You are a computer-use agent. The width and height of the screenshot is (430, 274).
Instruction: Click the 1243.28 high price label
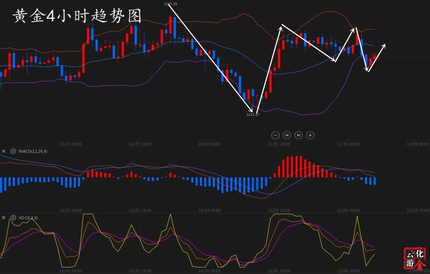170,4
